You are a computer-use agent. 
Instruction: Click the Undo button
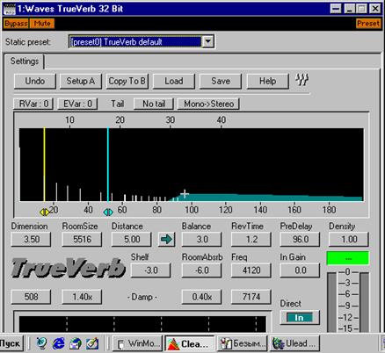click(x=34, y=81)
